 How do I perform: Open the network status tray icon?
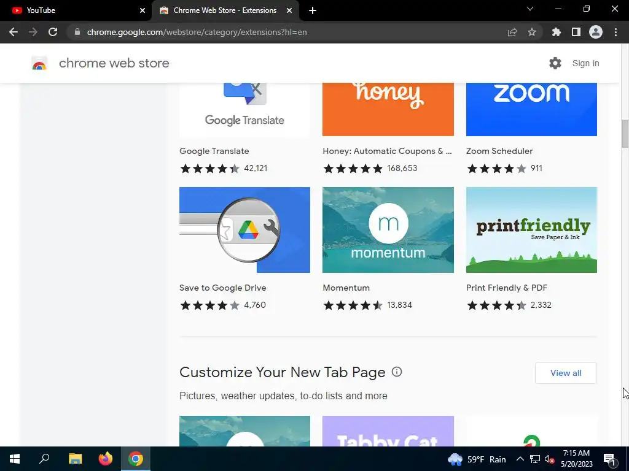pyautogui.click(x=535, y=459)
